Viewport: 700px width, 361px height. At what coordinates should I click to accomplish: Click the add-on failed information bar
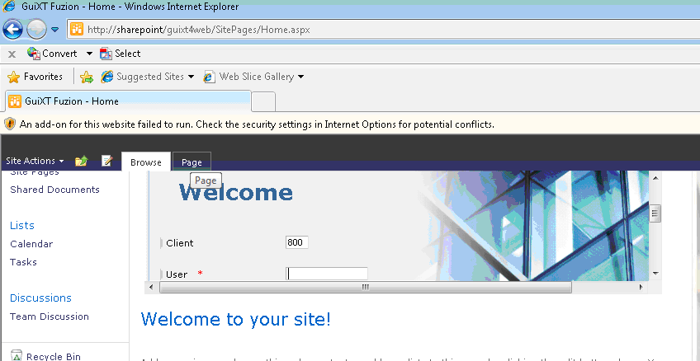coord(350,124)
